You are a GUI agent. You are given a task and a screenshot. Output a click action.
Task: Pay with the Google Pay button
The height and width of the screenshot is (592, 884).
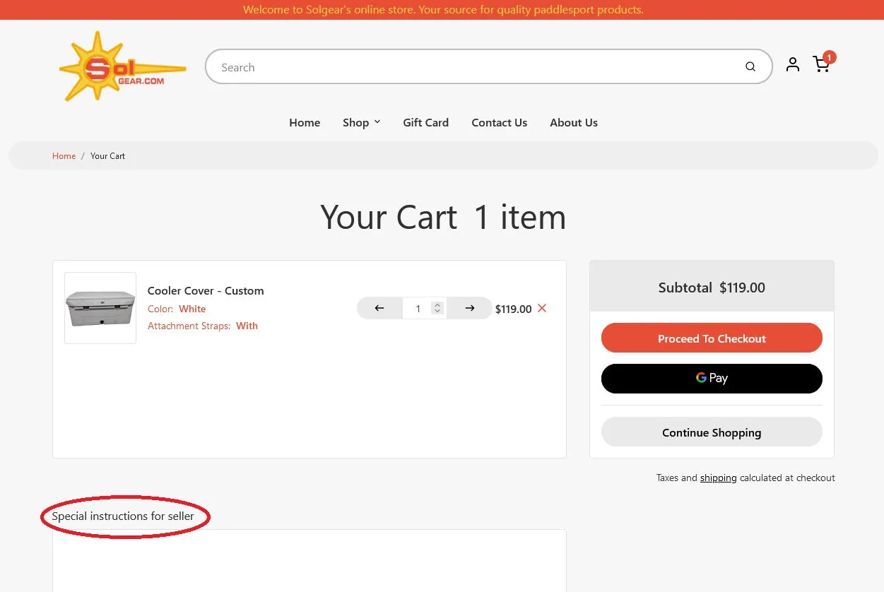click(x=712, y=379)
